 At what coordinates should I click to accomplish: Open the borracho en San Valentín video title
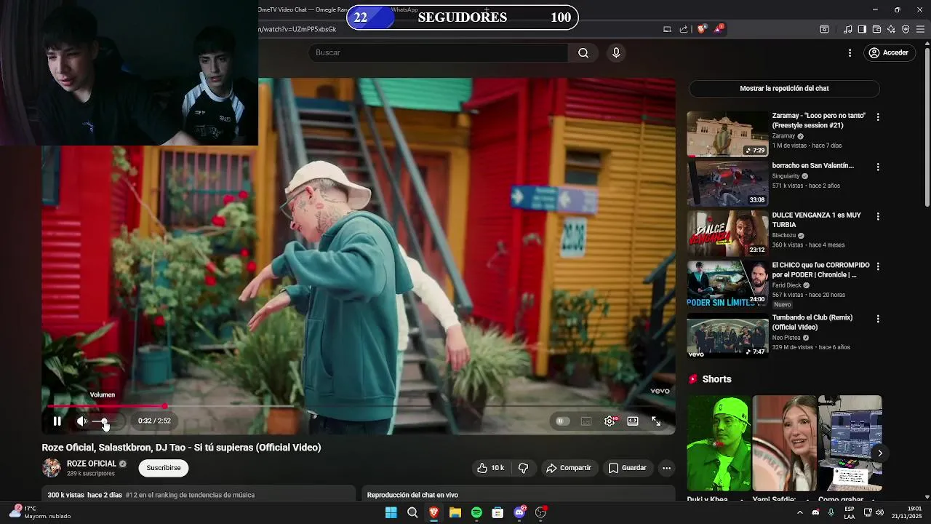pos(813,165)
